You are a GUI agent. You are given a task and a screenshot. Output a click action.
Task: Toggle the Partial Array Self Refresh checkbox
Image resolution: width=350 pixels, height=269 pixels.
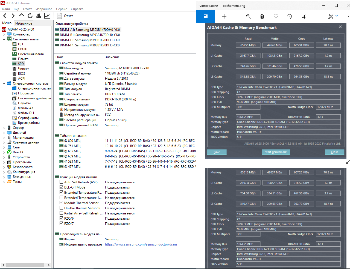[x=62, y=213]
